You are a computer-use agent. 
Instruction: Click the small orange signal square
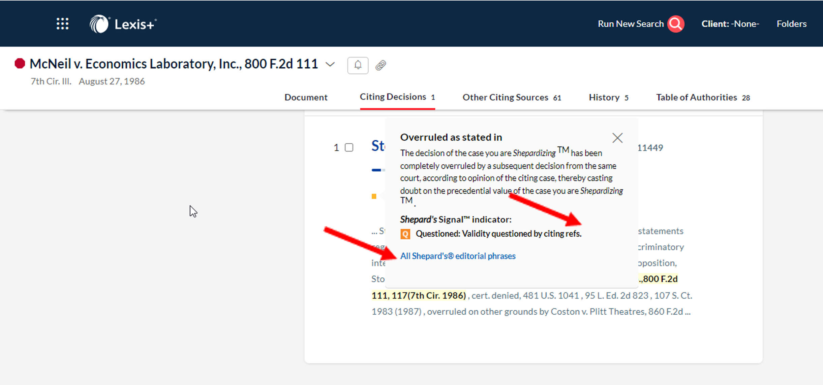coord(374,196)
